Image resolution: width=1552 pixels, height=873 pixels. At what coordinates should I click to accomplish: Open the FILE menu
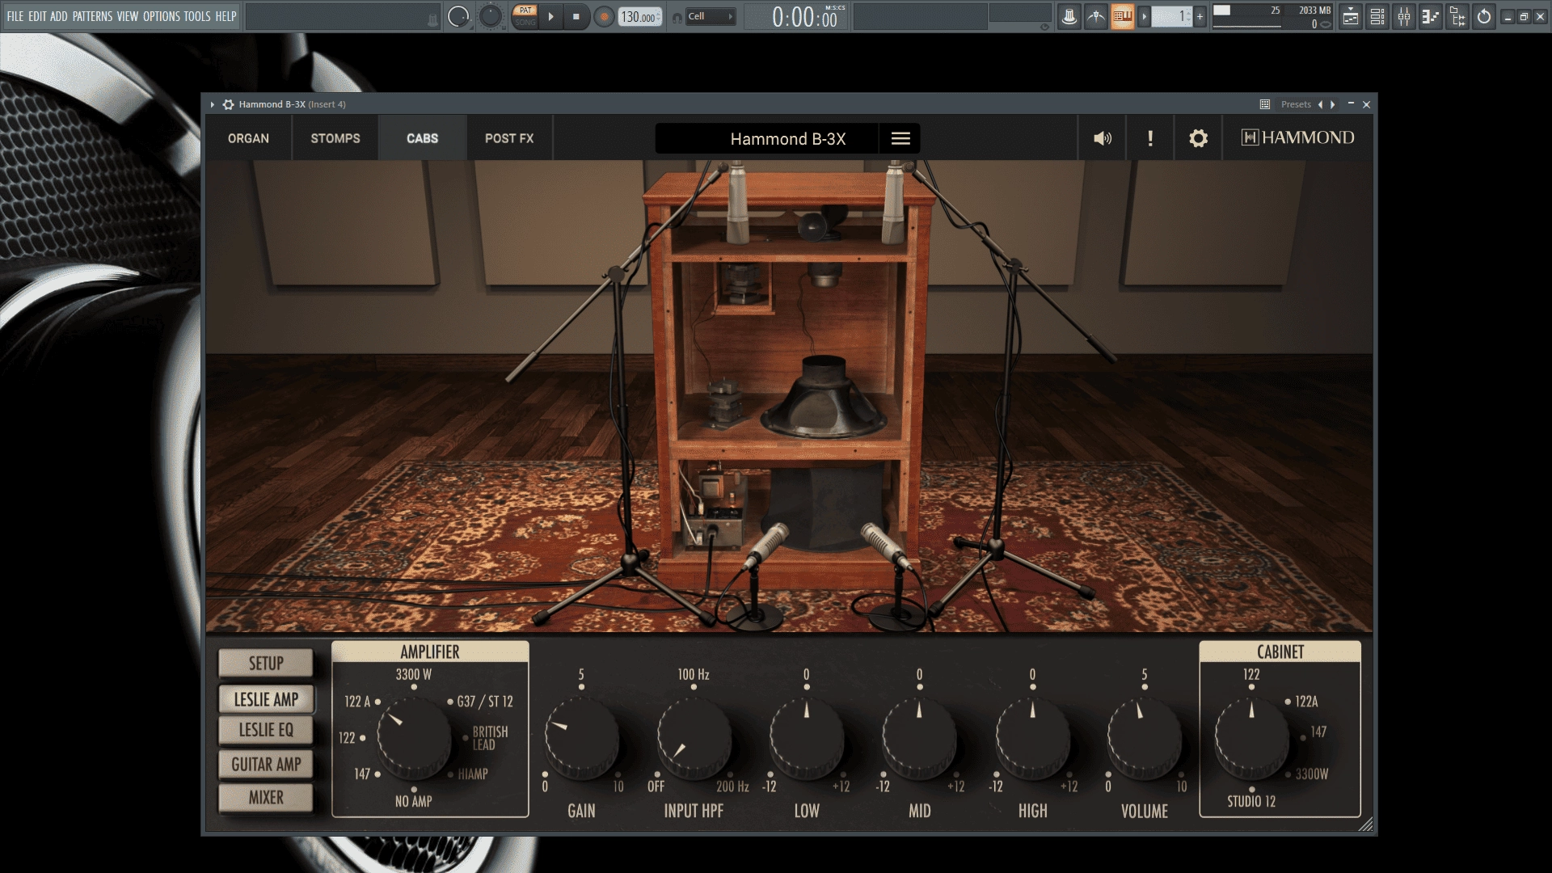[x=15, y=16]
